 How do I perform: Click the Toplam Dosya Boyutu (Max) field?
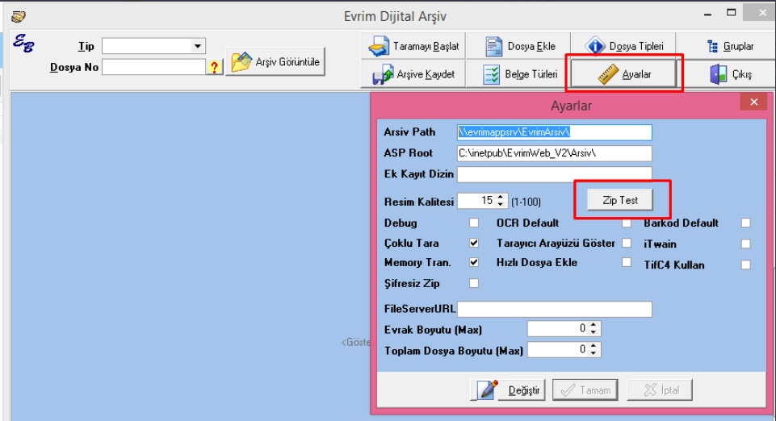pos(558,350)
